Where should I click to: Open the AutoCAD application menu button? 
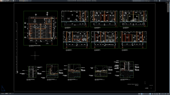click(x=1, y=1)
